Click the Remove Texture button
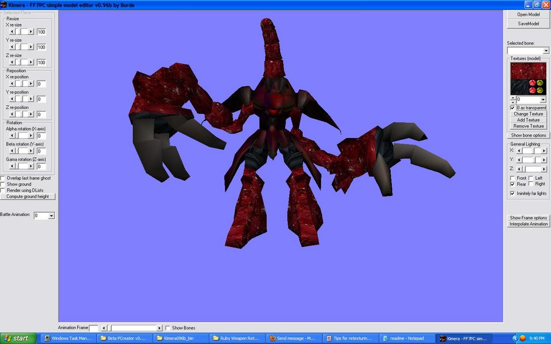 [x=528, y=126]
